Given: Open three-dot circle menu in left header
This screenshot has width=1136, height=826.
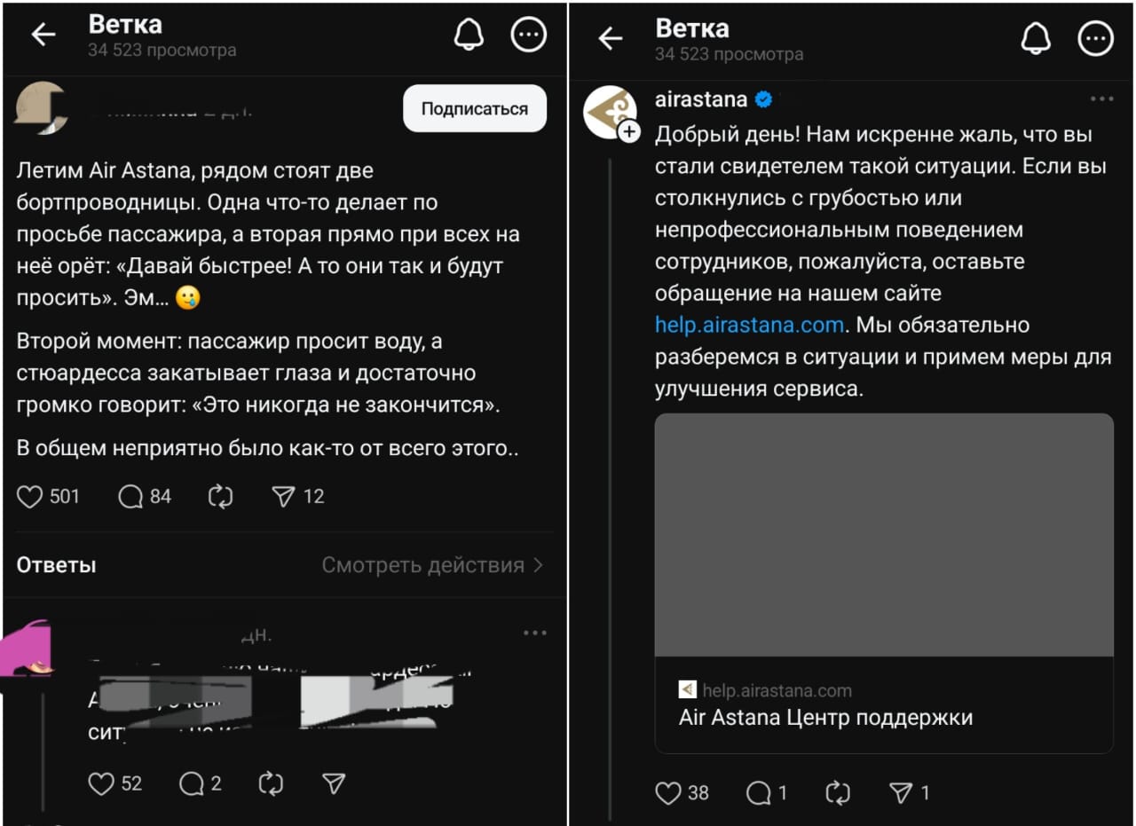Looking at the screenshot, I should coord(529,35).
